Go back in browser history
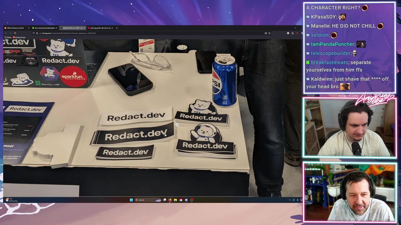Screen dimensions: 401x225 6,33
